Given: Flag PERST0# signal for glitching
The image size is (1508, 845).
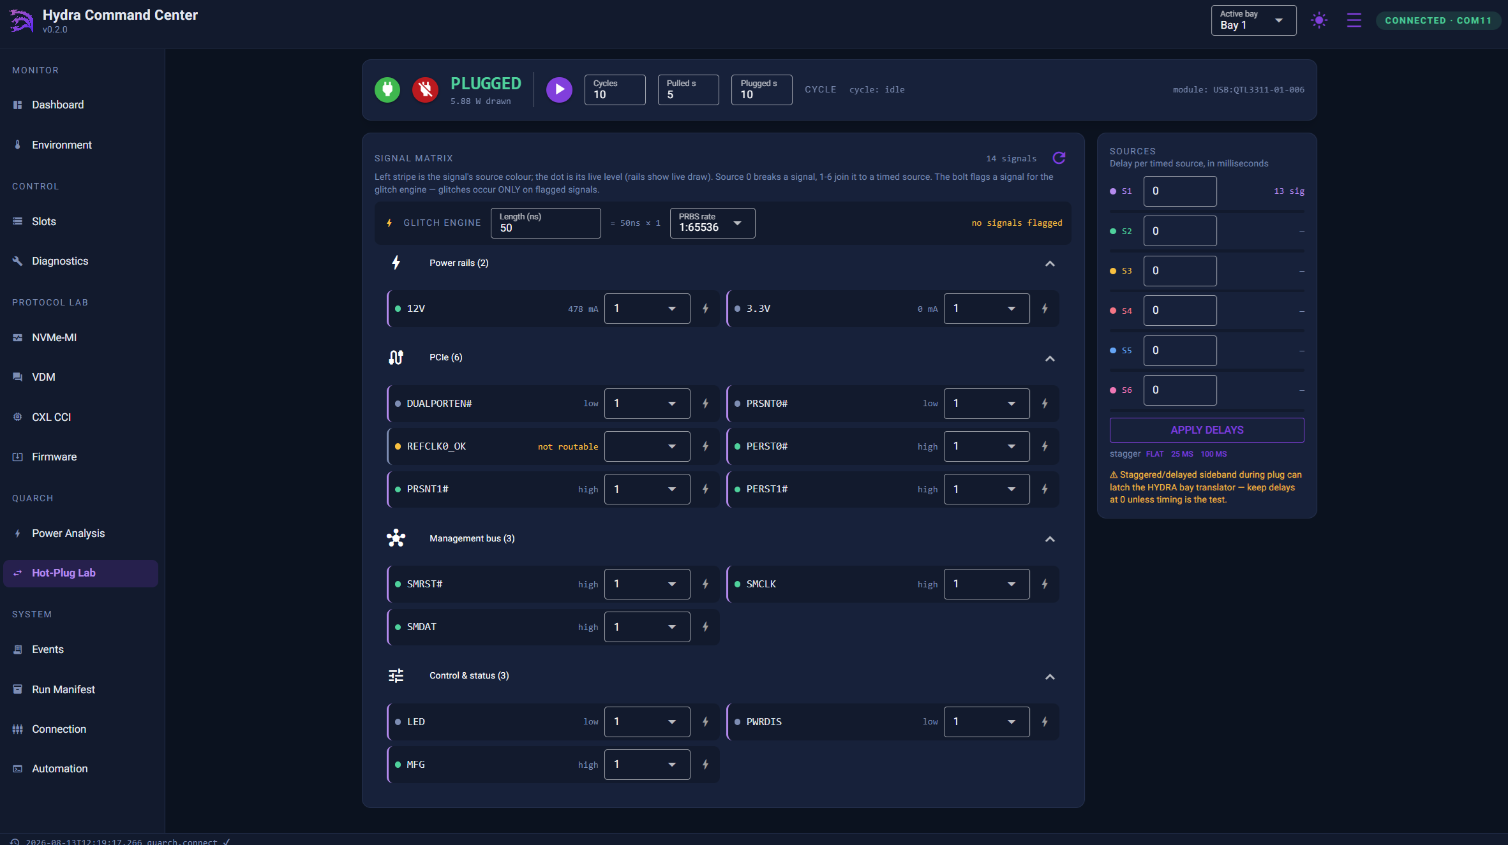Looking at the screenshot, I should 1045,446.
